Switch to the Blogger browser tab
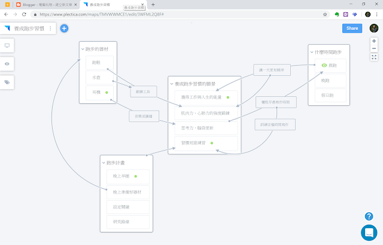Screen dimensions: 383x245 tap(45, 5)
